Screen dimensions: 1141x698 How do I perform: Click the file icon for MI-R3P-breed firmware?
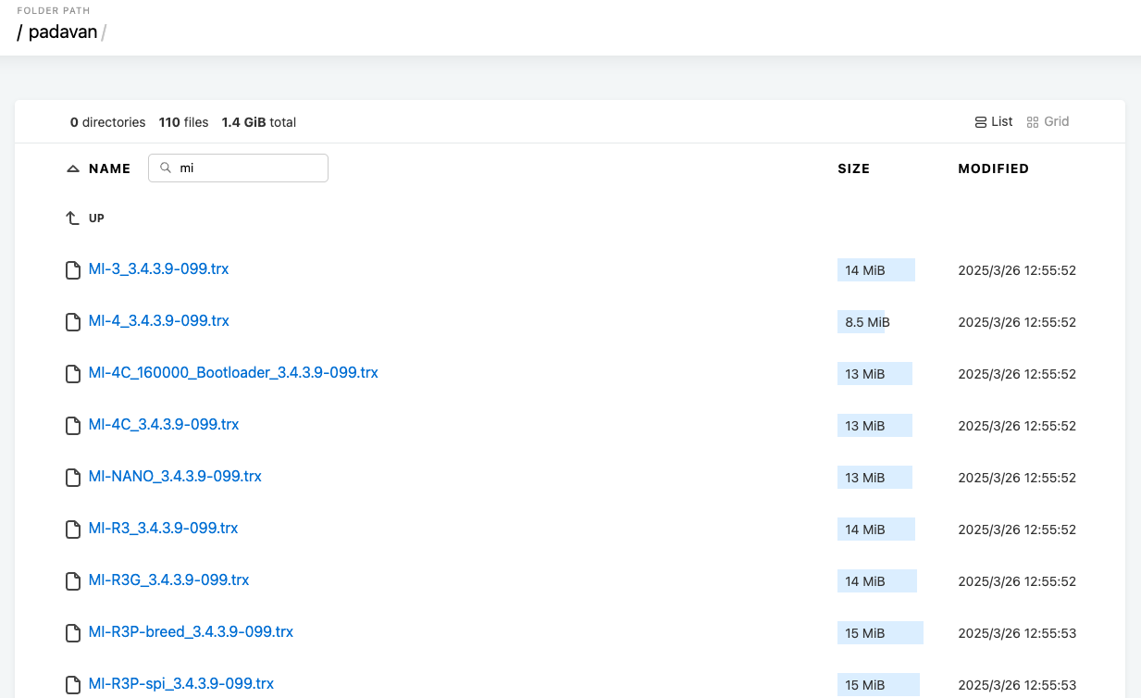point(72,633)
